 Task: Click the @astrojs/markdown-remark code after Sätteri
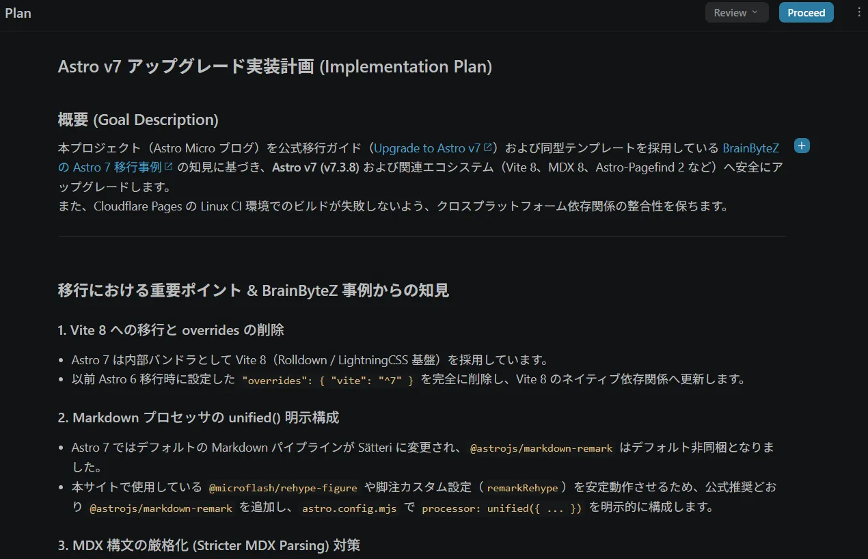[x=541, y=448]
